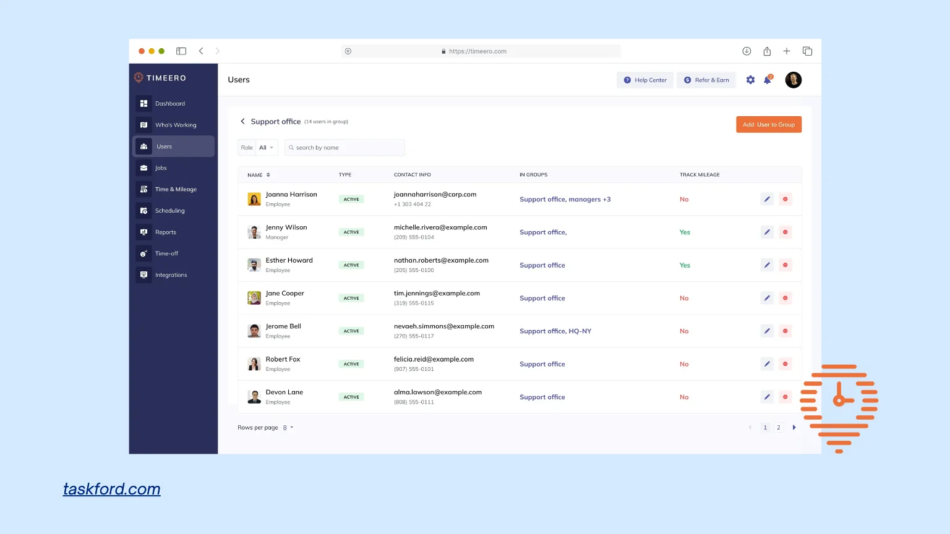
Task: Open the settings gear icon
Action: point(750,80)
